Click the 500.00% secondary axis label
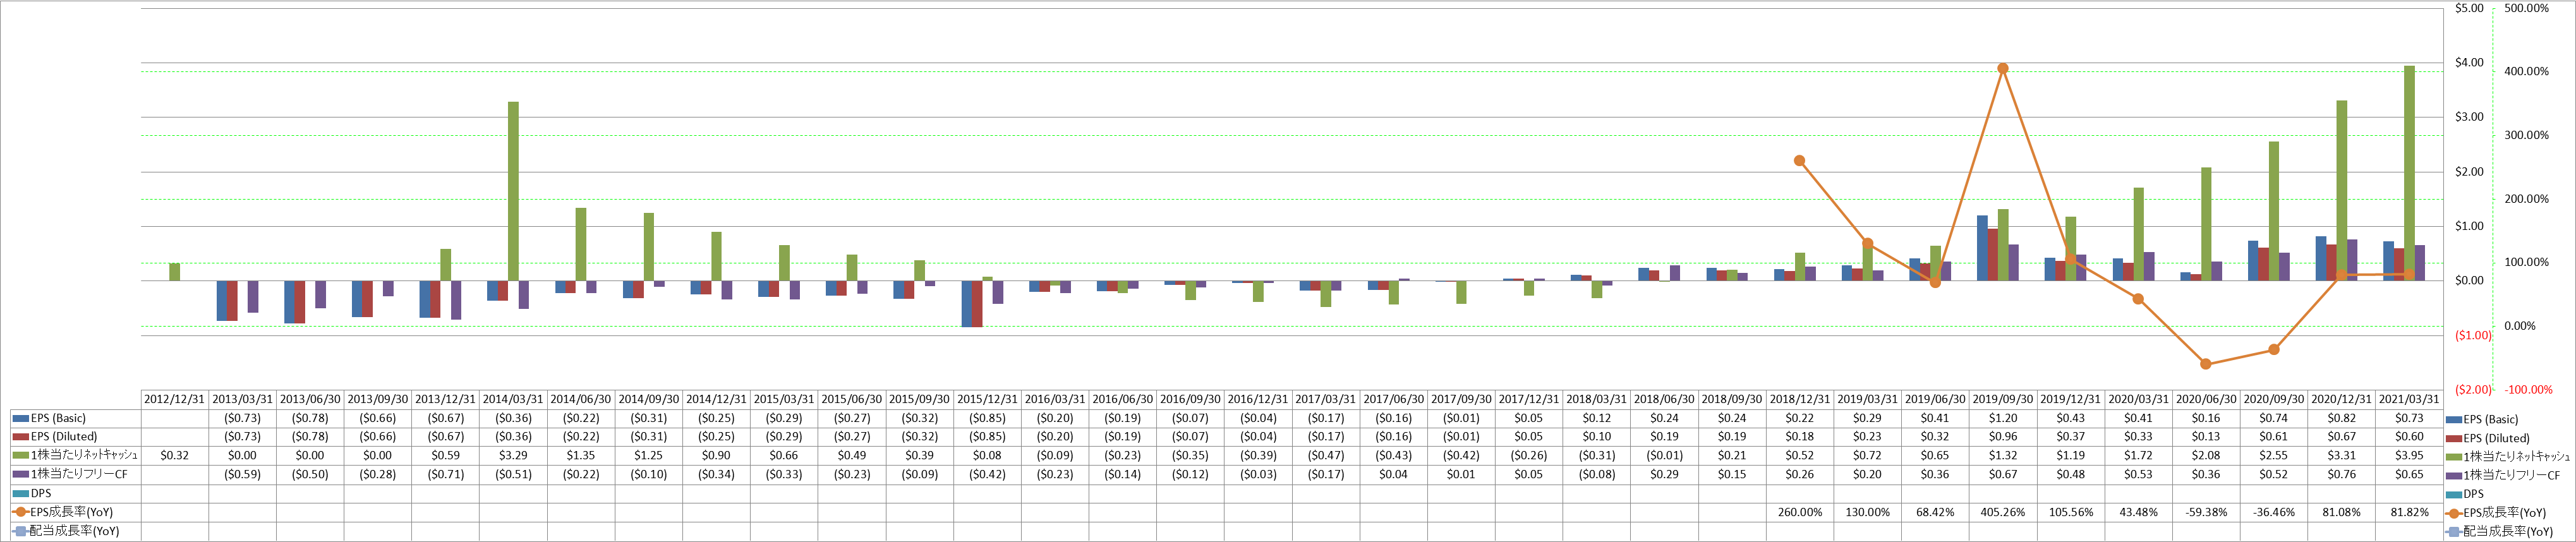 (x=2527, y=8)
